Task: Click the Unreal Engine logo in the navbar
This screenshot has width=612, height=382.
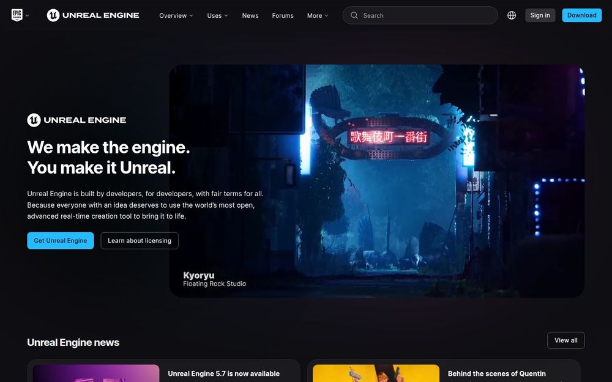Action: (x=93, y=15)
